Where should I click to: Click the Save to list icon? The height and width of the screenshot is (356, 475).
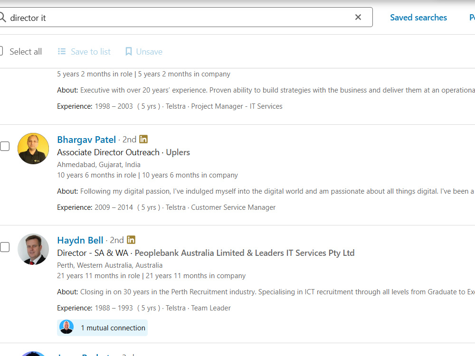pos(62,51)
